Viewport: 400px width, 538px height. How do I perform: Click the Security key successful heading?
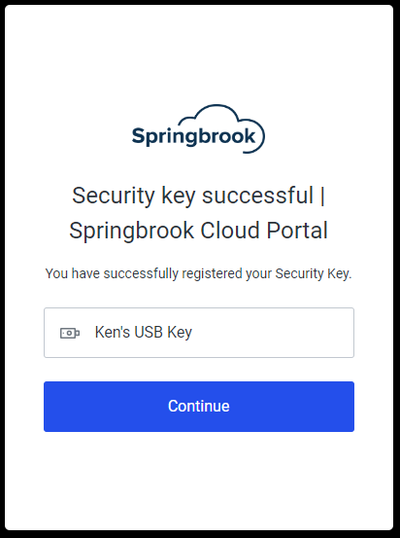[192, 196]
